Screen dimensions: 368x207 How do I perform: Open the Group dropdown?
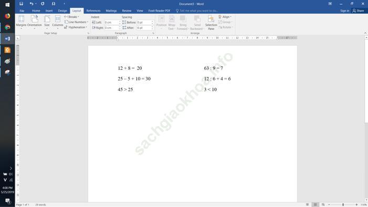pos(225,22)
